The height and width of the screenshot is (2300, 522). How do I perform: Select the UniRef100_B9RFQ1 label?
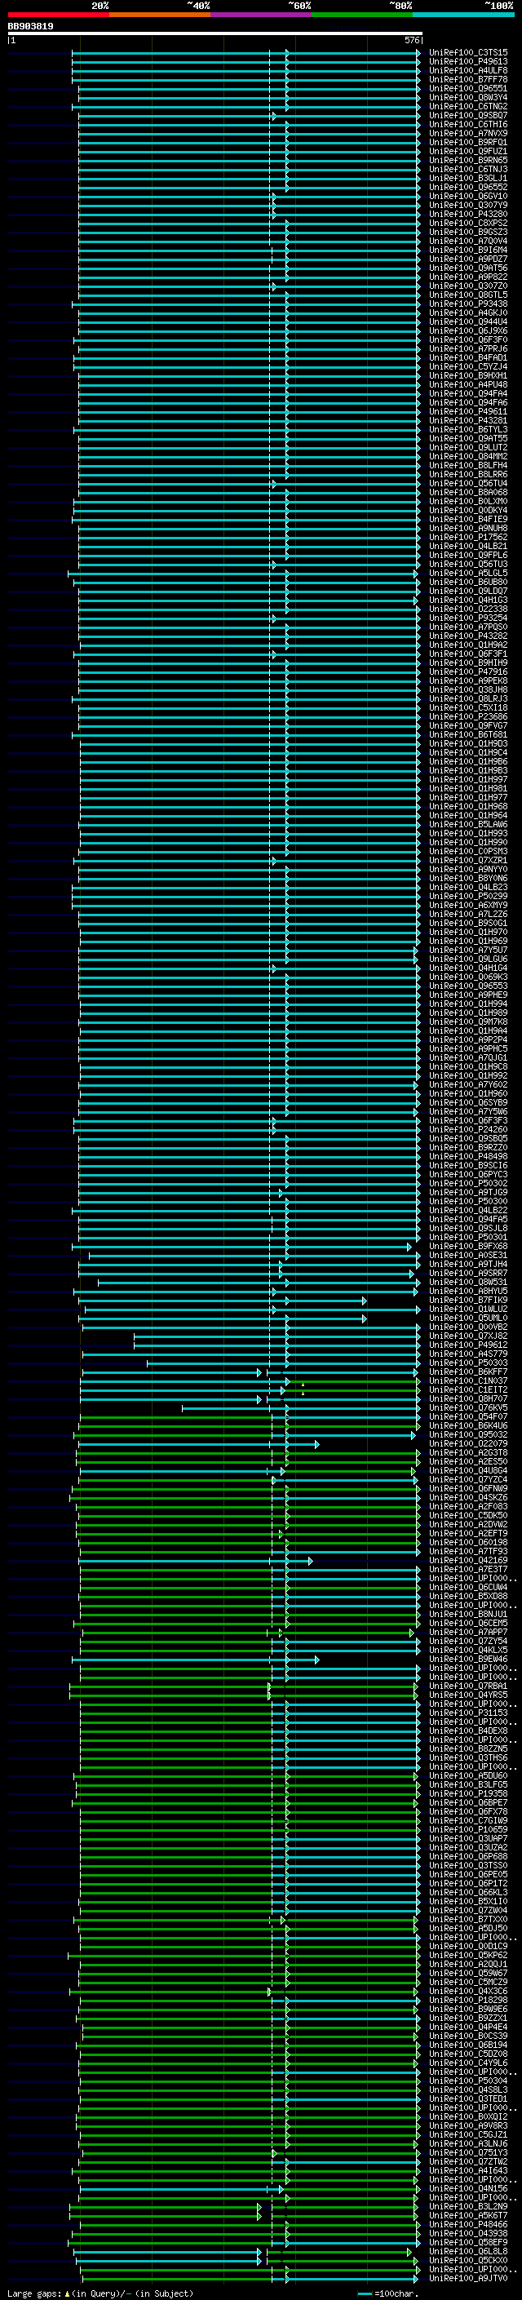tap(468, 142)
